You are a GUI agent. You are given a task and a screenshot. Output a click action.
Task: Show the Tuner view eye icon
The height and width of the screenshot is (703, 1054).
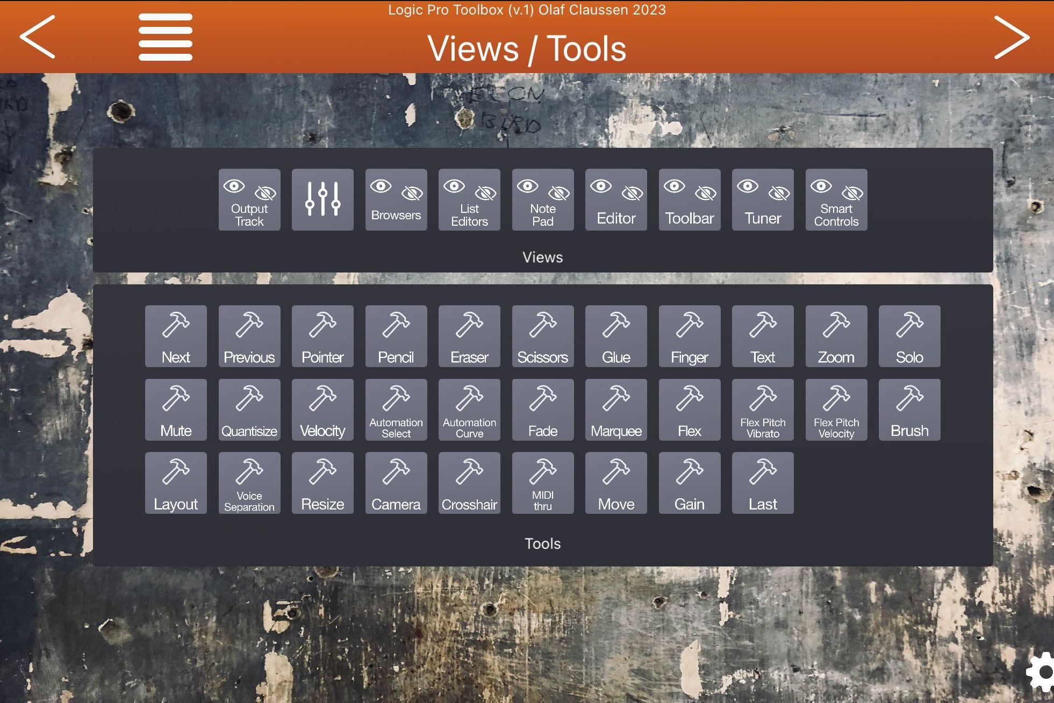click(x=748, y=186)
